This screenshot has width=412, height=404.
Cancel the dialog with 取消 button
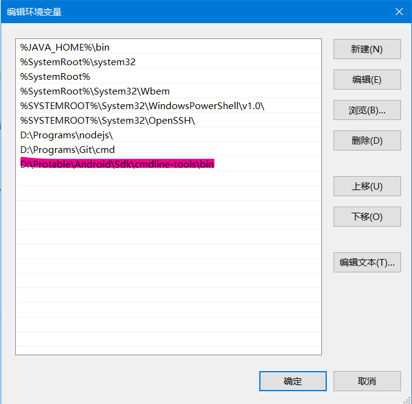coord(367,381)
